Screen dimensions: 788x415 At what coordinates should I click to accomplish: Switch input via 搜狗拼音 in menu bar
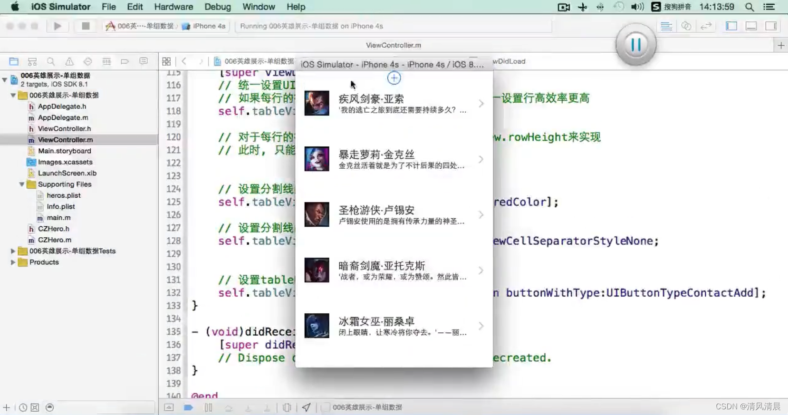pos(671,7)
